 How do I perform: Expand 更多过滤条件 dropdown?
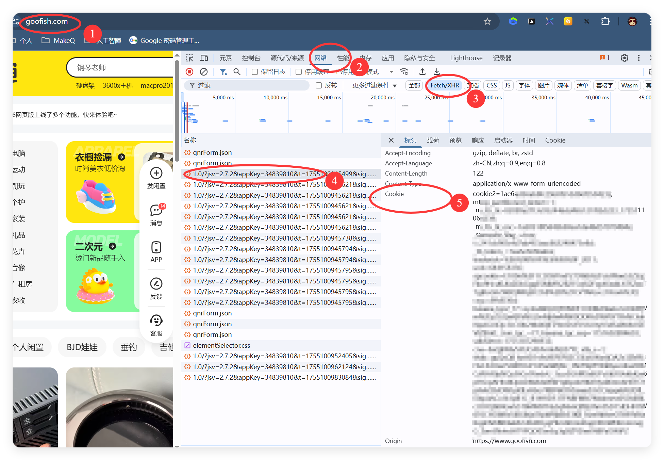(x=374, y=85)
